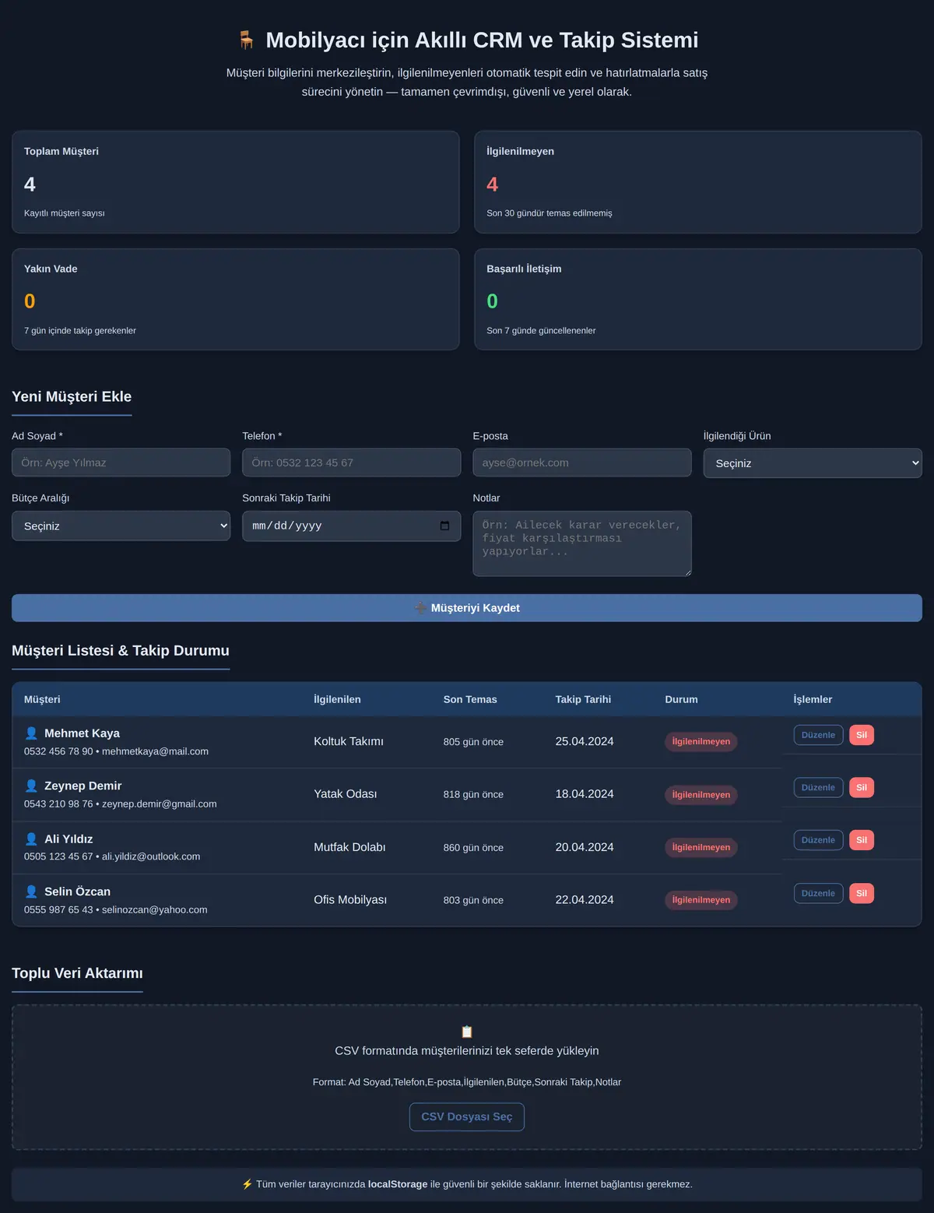Open the İlgilendiği Ürün dropdown
Screen dimensions: 934x1213
tap(813, 463)
